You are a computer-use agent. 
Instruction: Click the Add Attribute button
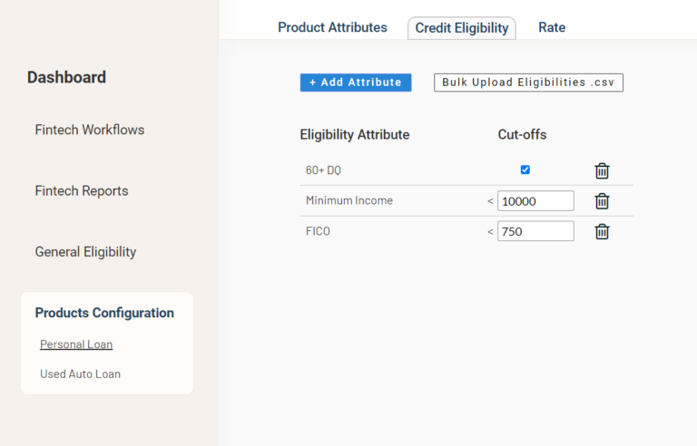pos(356,82)
